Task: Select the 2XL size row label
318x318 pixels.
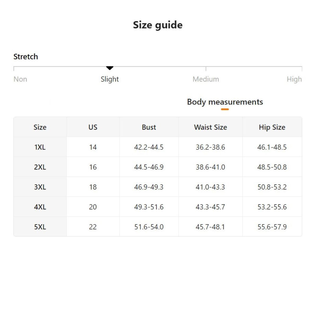Action: tap(40, 167)
